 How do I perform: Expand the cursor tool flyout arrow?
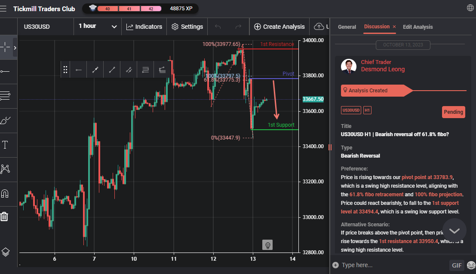[15, 48]
